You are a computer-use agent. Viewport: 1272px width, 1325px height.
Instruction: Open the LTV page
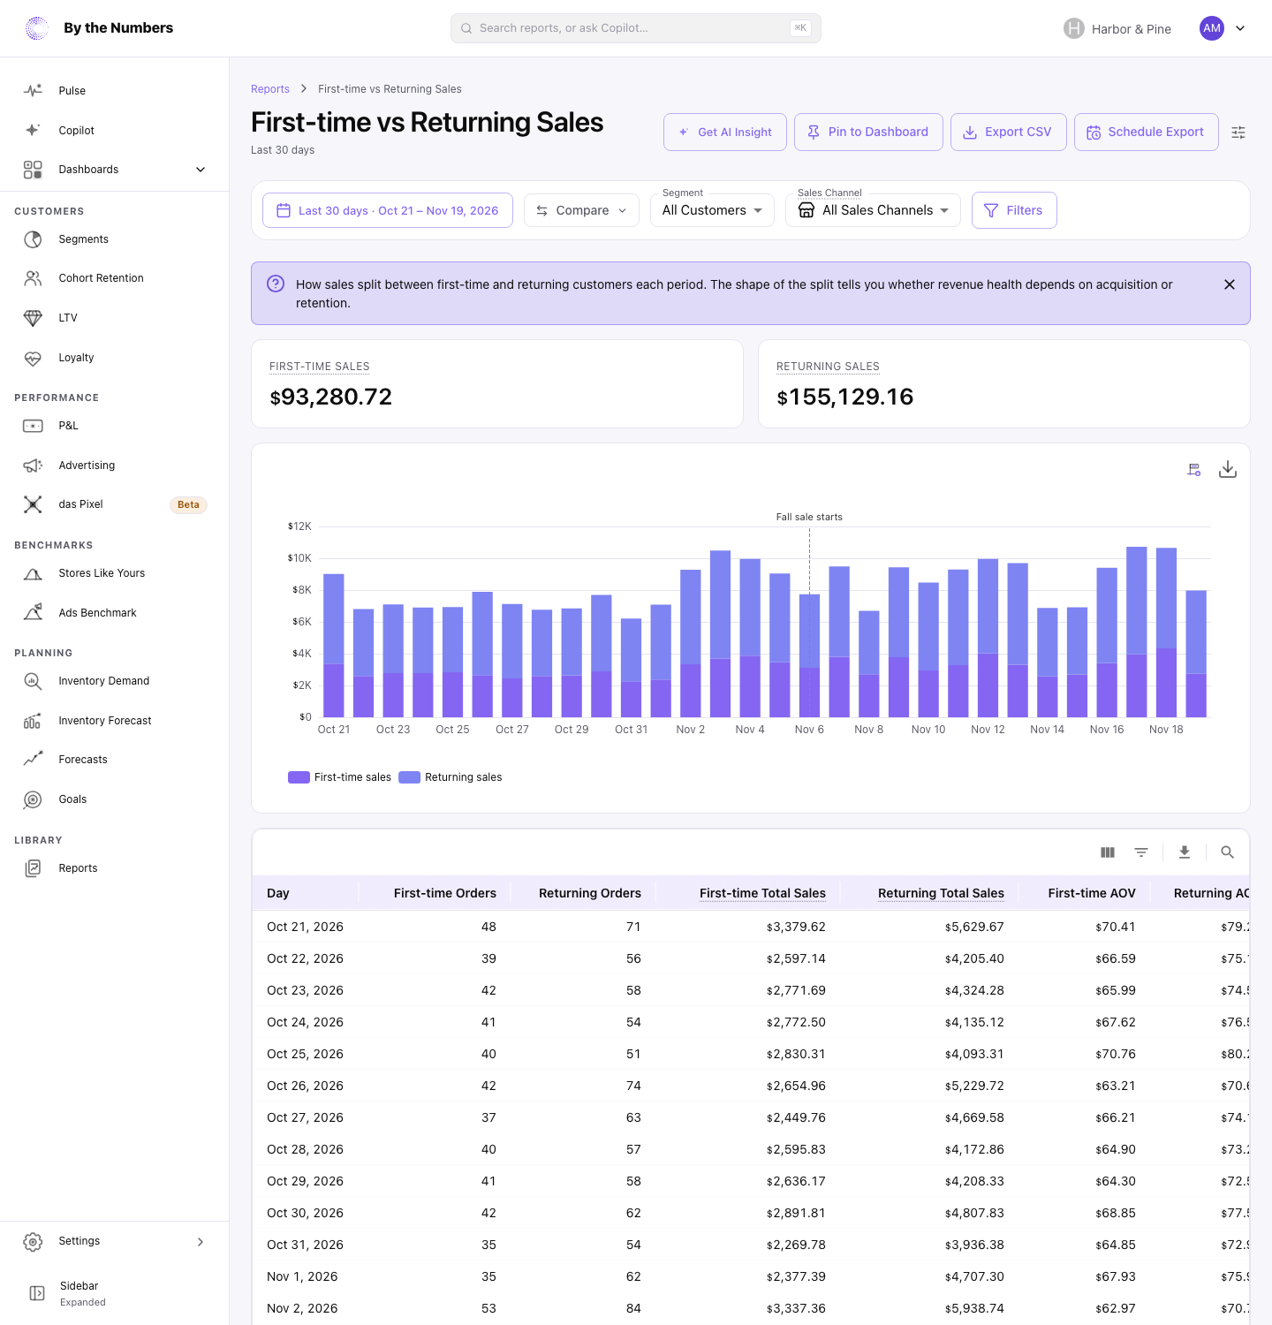tap(115, 318)
